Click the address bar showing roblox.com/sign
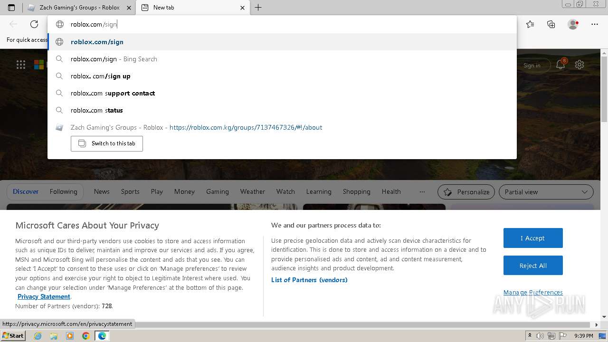608x342 pixels. click(282, 24)
